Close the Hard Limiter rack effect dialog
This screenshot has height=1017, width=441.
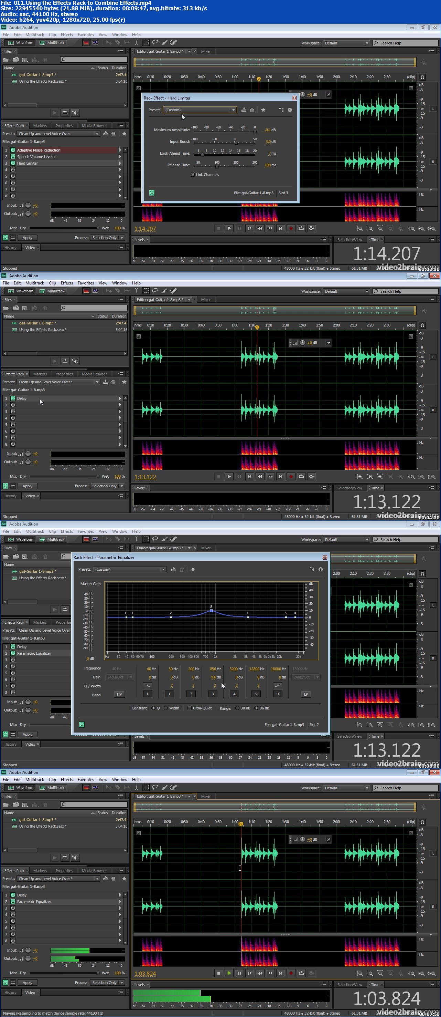tap(294, 98)
